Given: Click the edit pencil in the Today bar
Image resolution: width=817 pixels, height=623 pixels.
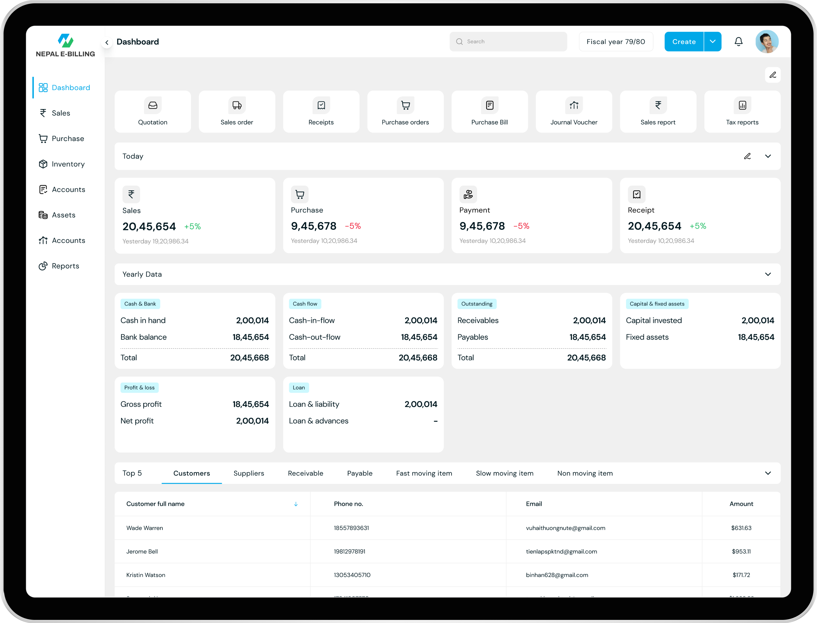Looking at the screenshot, I should click(747, 156).
